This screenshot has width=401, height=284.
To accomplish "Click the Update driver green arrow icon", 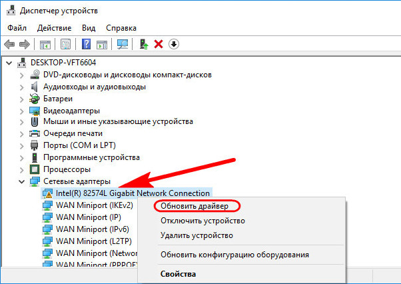I will tap(143, 44).
